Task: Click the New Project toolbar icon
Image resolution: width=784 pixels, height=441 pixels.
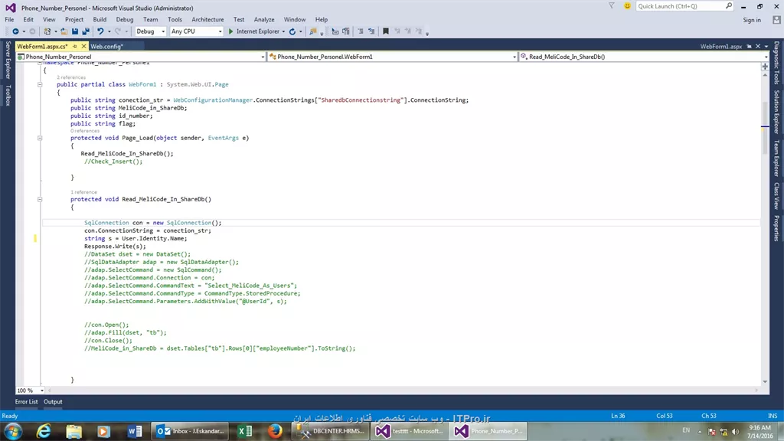Action: pyautogui.click(x=47, y=31)
